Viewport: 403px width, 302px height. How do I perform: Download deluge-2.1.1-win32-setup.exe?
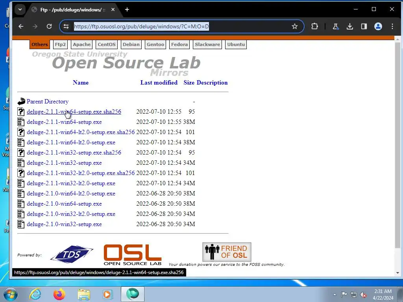coord(64,163)
